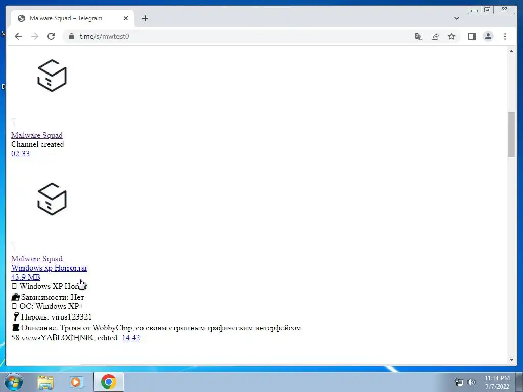Click the Зависимости: Нет line
The height and width of the screenshot is (392, 523).
click(x=47, y=297)
